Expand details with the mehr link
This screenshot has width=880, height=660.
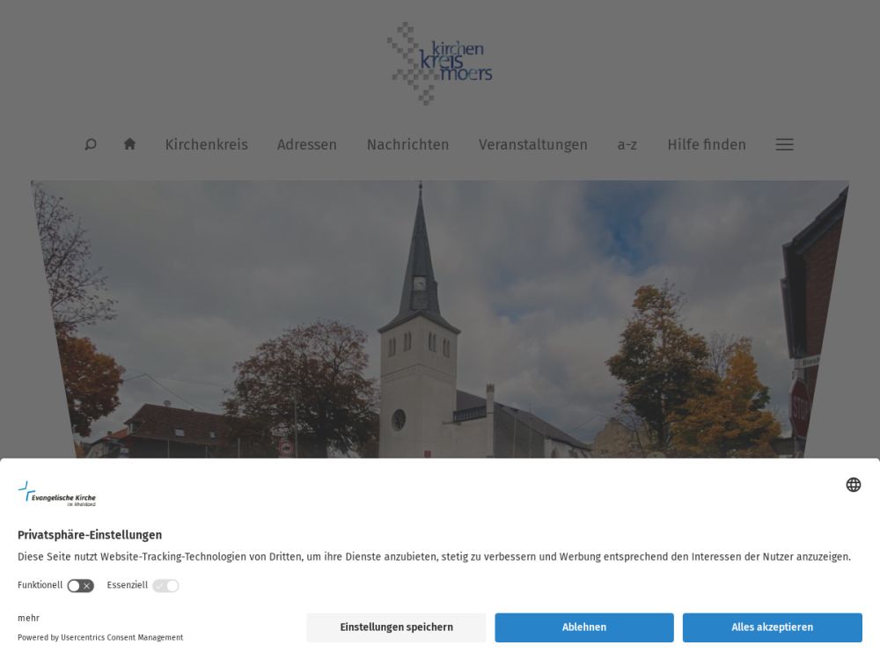(29, 618)
